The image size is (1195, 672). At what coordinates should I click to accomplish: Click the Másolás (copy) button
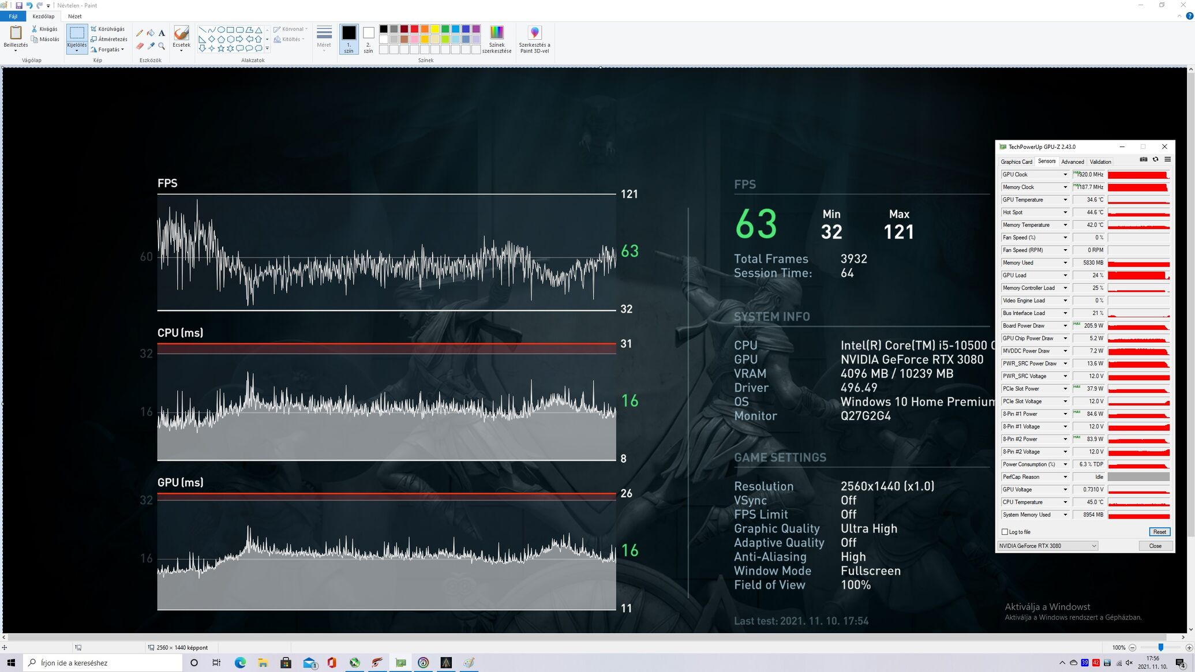point(45,39)
